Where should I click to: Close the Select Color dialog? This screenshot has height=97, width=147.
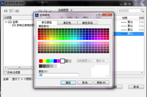pyautogui.click(x=107, y=14)
